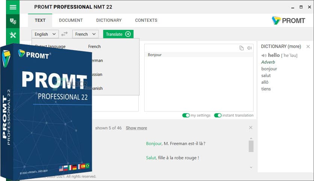Expand the French target language dropdown
This screenshot has width=314, height=181.
pos(85,34)
